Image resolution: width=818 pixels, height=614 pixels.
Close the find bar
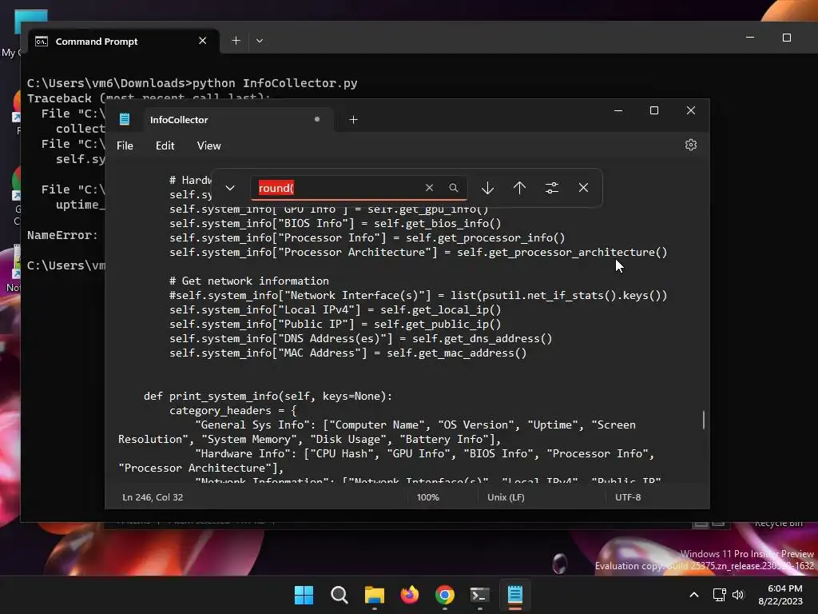coord(584,188)
